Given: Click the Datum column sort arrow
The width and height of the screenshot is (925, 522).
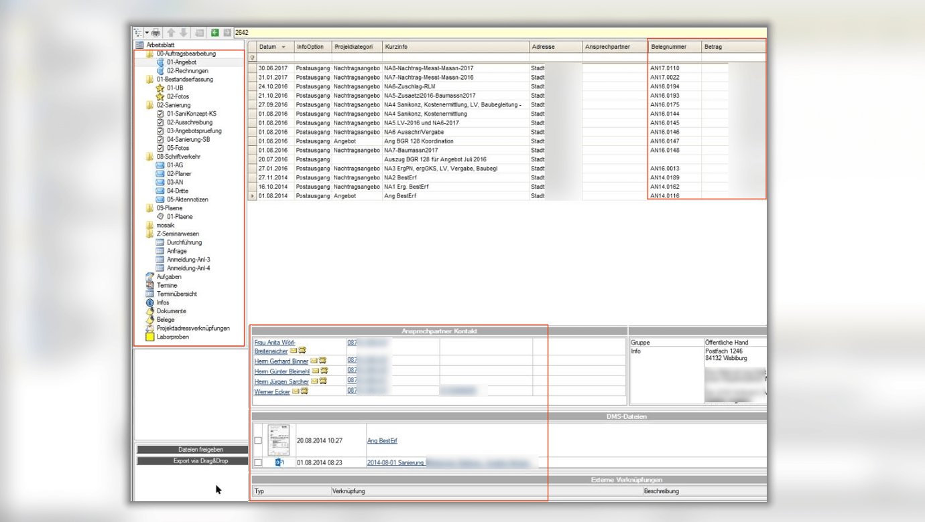Looking at the screenshot, I should tap(283, 48).
